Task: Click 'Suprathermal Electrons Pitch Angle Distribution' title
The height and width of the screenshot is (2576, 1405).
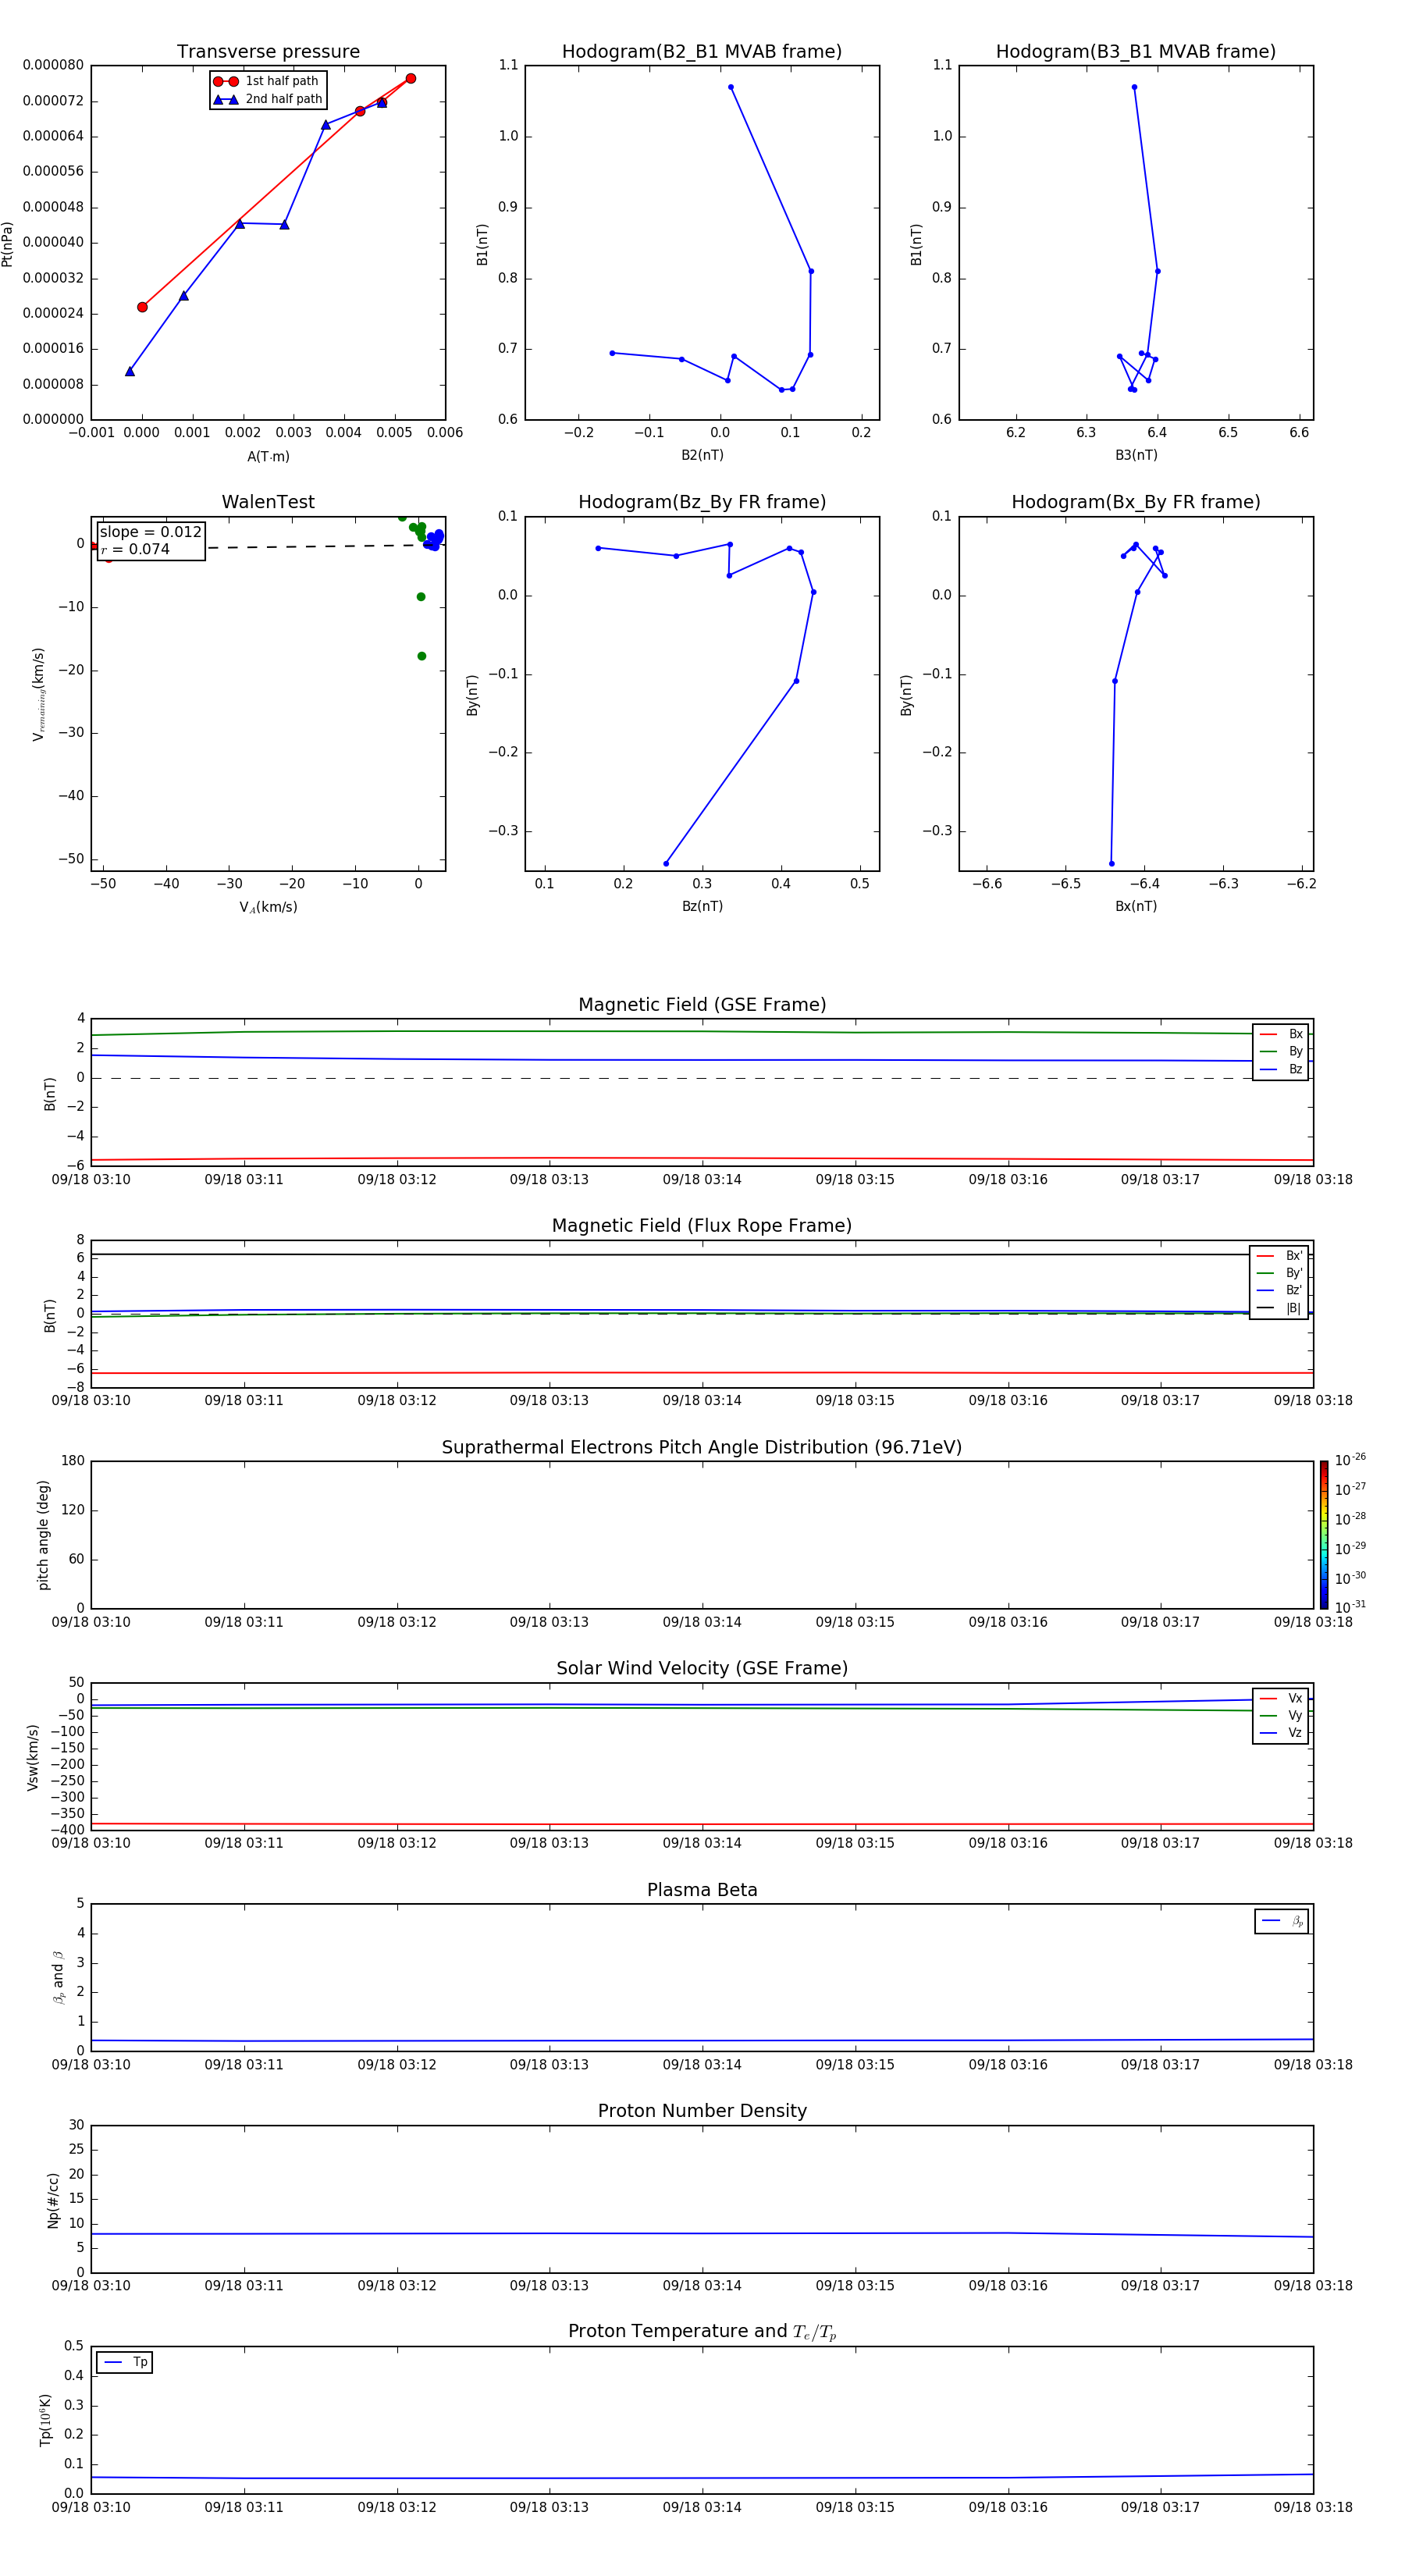Action: coord(702,1447)
